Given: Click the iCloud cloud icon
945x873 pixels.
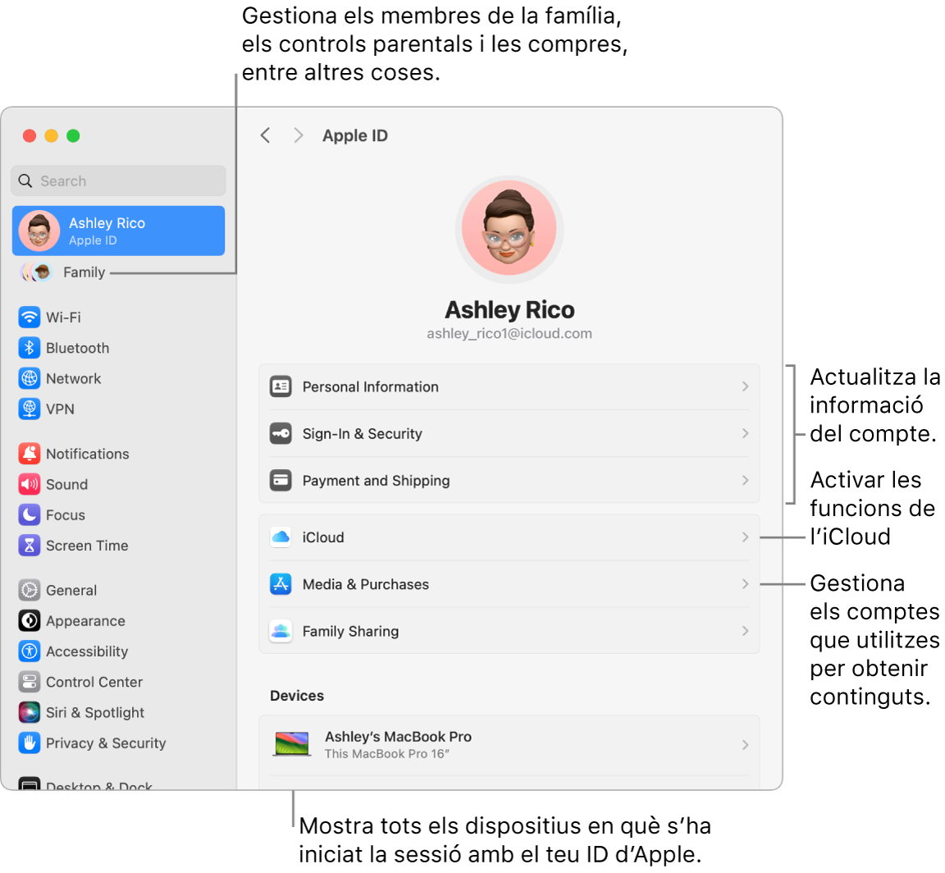Looking at the screenshot, I should 281,537.
